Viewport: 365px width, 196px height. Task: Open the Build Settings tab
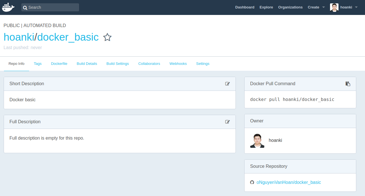118,64
